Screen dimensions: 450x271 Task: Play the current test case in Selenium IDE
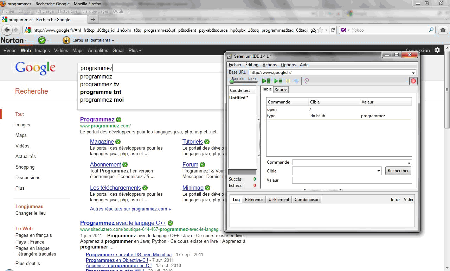[x=278, y=81]
